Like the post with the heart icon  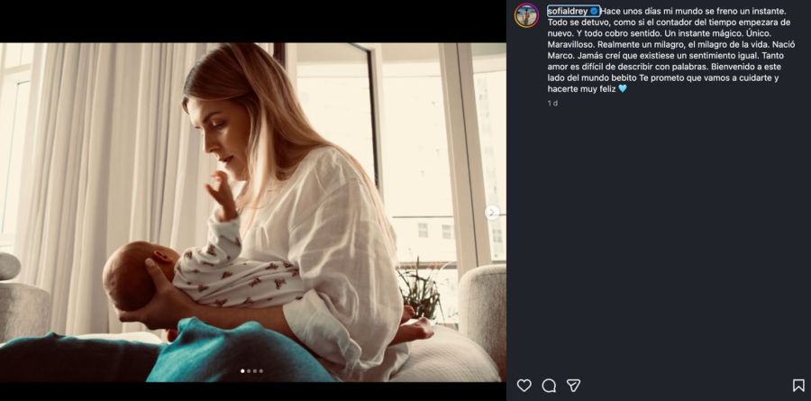524,386
